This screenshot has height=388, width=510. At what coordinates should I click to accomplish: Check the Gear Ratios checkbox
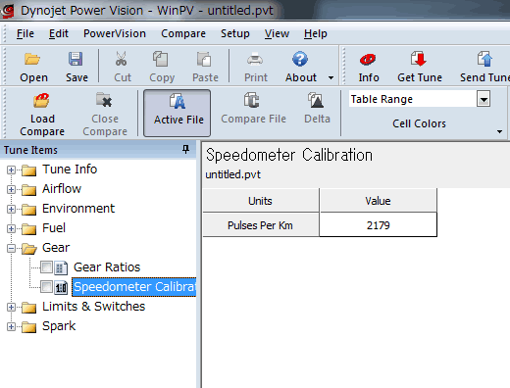46,267
